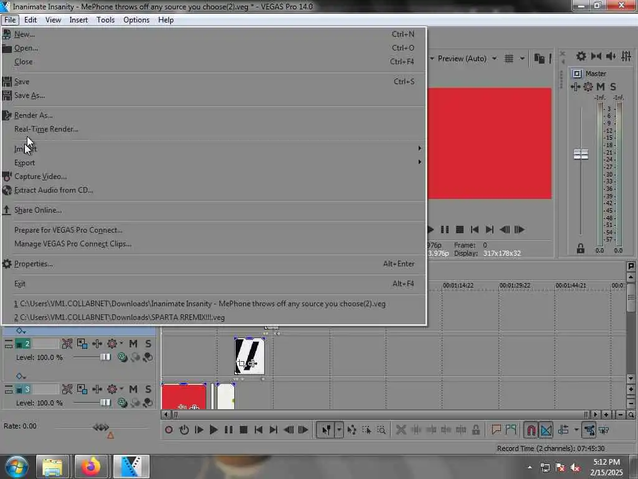Expand the Export submenu

coord(214,163)
